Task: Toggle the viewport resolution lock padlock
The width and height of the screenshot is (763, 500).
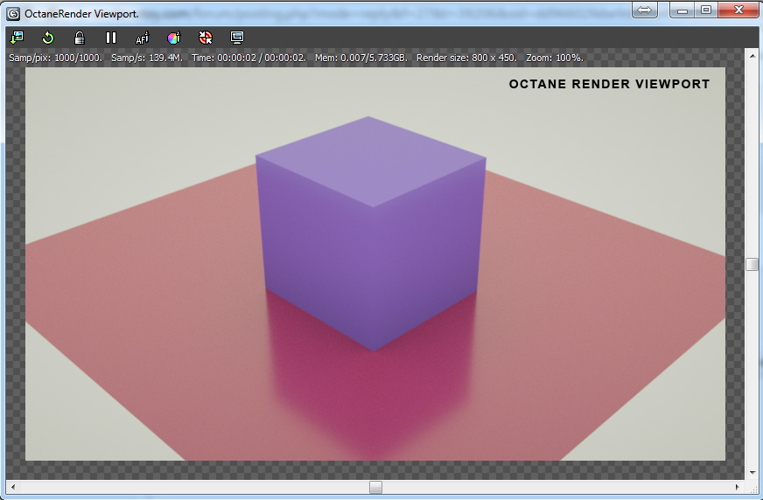Action: (80, 38)
